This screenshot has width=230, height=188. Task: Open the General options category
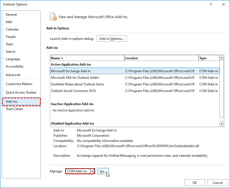tap(11, 15)
